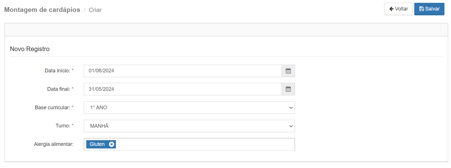Click the Voltar back arrow icon
The width and height of the screenshot is (451, 168).
pyautogui.click(x=391, y=9)
